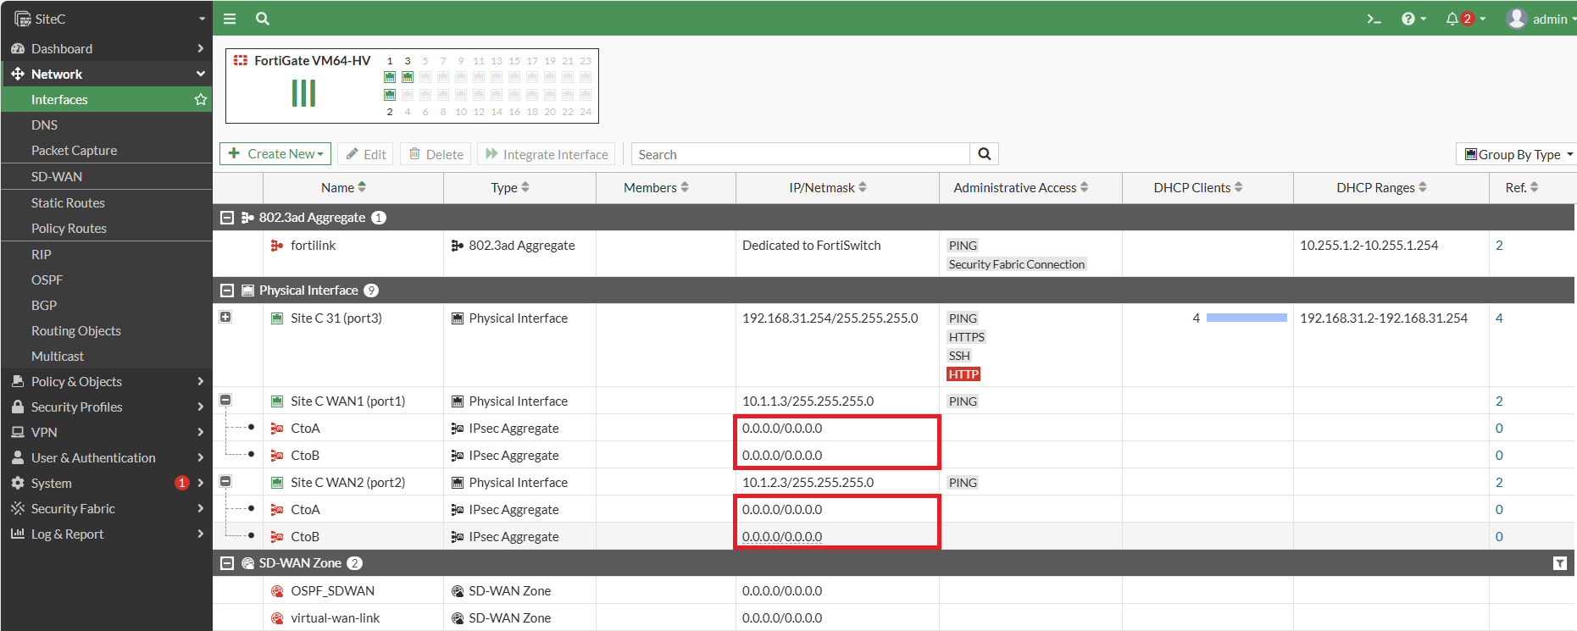Sort by Name column arrows

tap(362, 187)
